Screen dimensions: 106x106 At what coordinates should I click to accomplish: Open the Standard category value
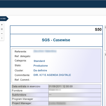point(39,61)
